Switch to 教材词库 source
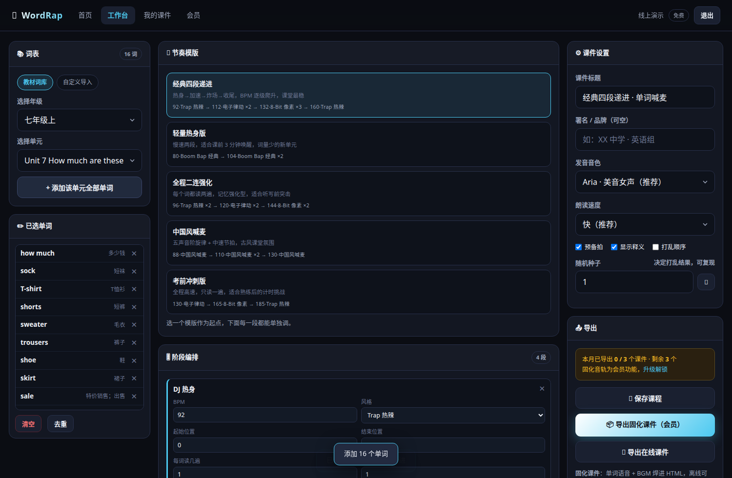The height and width of the screenshot is (478, 732). pyautogui.click(x=35, y=82)
